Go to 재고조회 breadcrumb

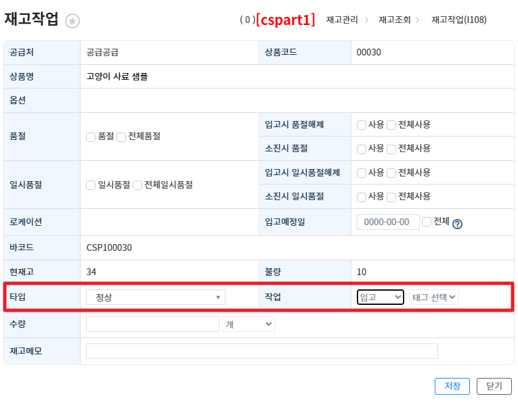395,20
